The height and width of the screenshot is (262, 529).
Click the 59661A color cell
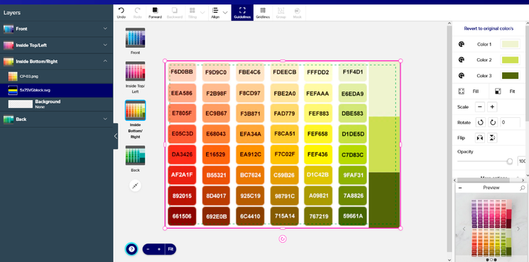pyautogui.click(x=353, y=216)
